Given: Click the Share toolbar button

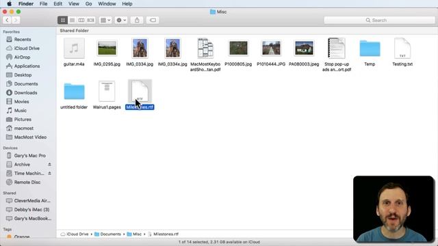Looking at the screenshot, I should (x=137, y=20).
